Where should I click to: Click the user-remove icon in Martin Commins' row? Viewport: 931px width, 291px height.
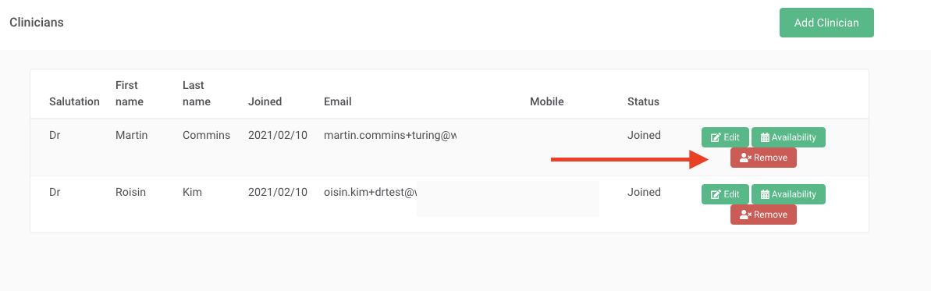746,158
